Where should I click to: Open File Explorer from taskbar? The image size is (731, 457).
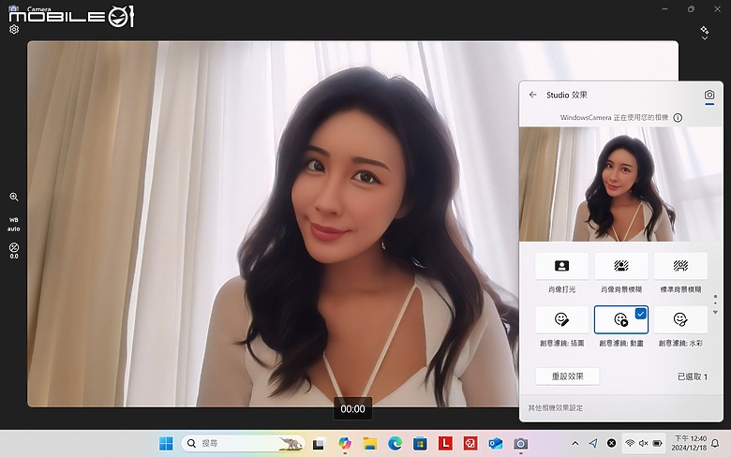pyautogui.click(x=370, y=444)
